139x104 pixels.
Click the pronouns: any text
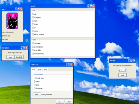click(x=6, y=36)
